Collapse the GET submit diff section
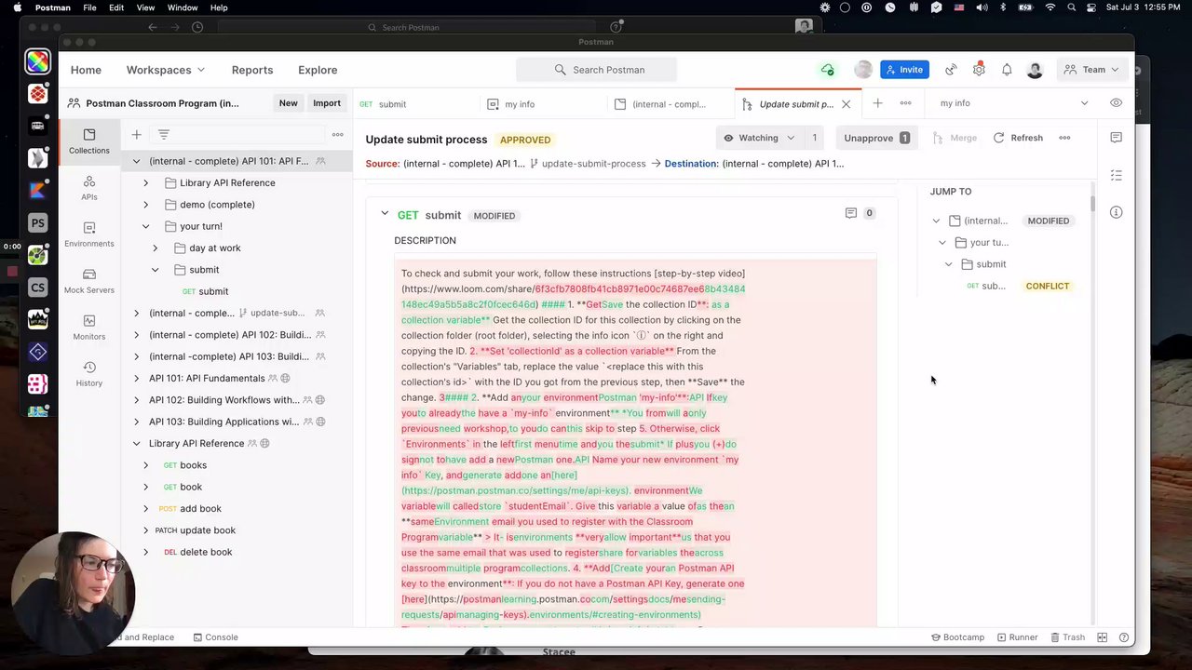The height and width of the screenshot is (670, 1192). 385,214
